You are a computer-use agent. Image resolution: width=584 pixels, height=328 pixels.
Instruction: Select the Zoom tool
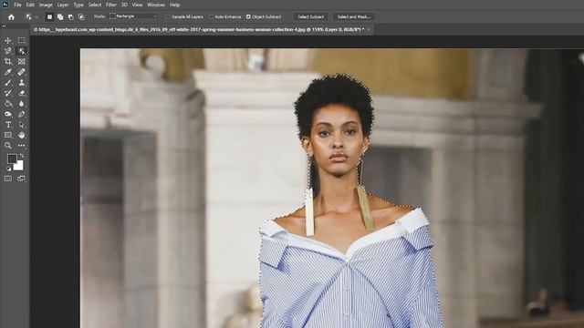click(8, 146)
